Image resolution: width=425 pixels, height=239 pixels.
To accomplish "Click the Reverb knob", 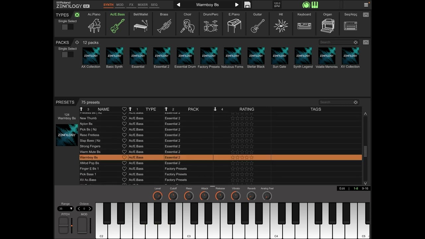I will point(251,196).
